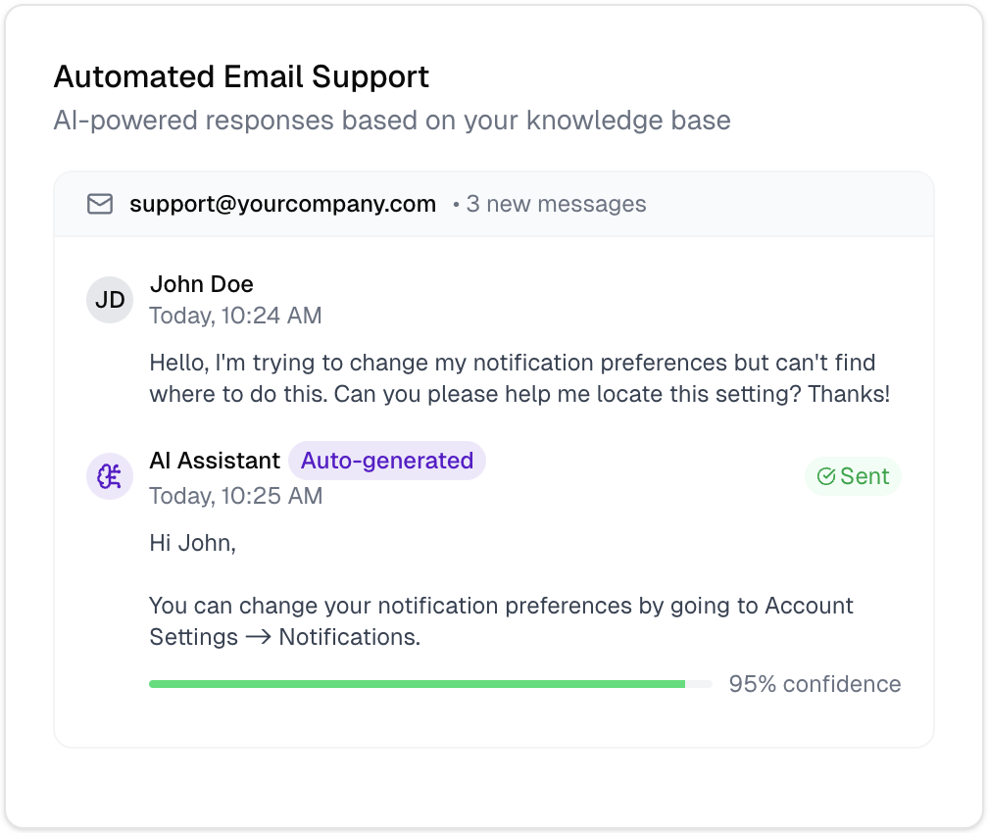Click the Auto-generated badge
This screenshot has width=988, height=833.
click(387, 461)
